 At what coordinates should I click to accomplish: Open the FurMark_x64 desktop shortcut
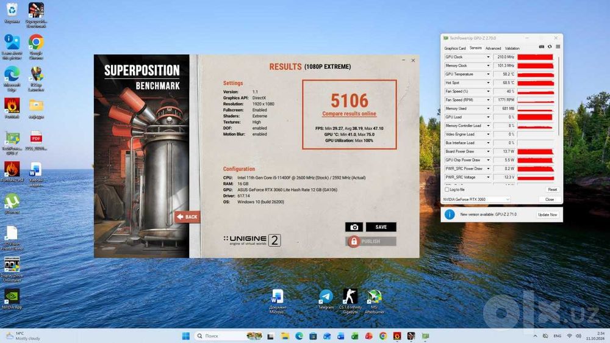click(12, 172)
